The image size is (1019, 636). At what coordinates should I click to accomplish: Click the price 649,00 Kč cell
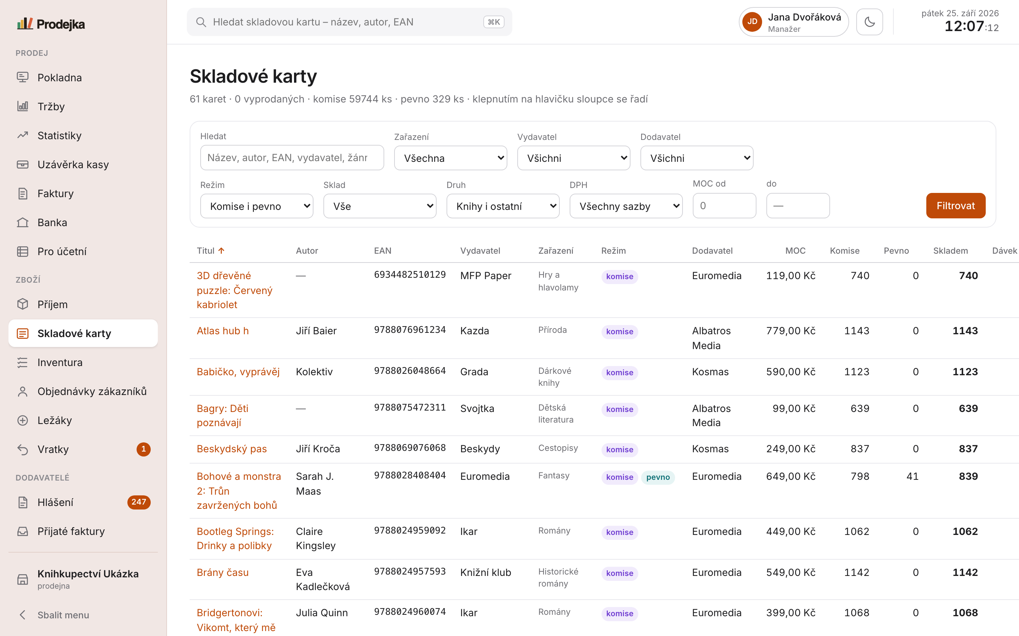[x=791, y=477]
